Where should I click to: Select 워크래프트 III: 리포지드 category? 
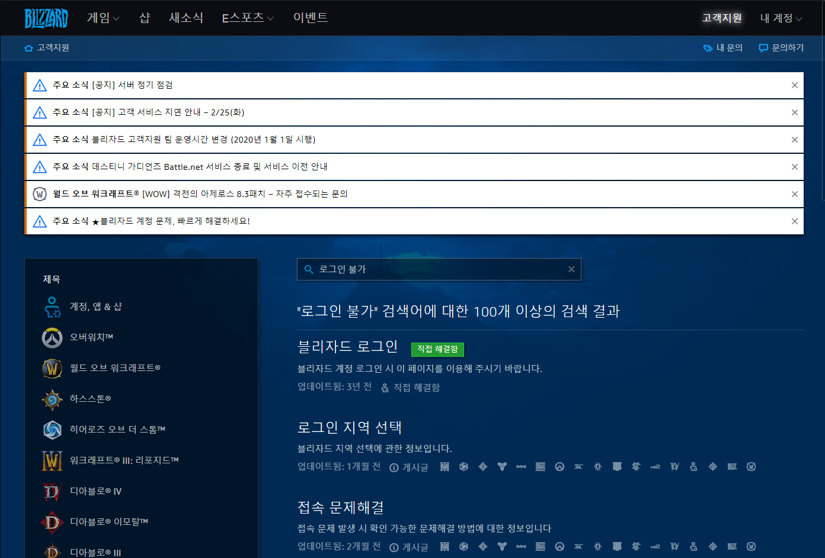110,460
